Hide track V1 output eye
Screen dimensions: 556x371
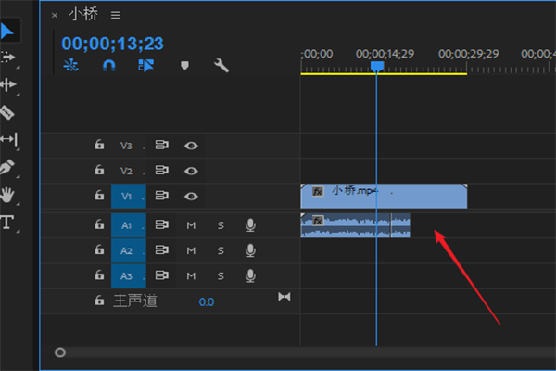point(191,197)
